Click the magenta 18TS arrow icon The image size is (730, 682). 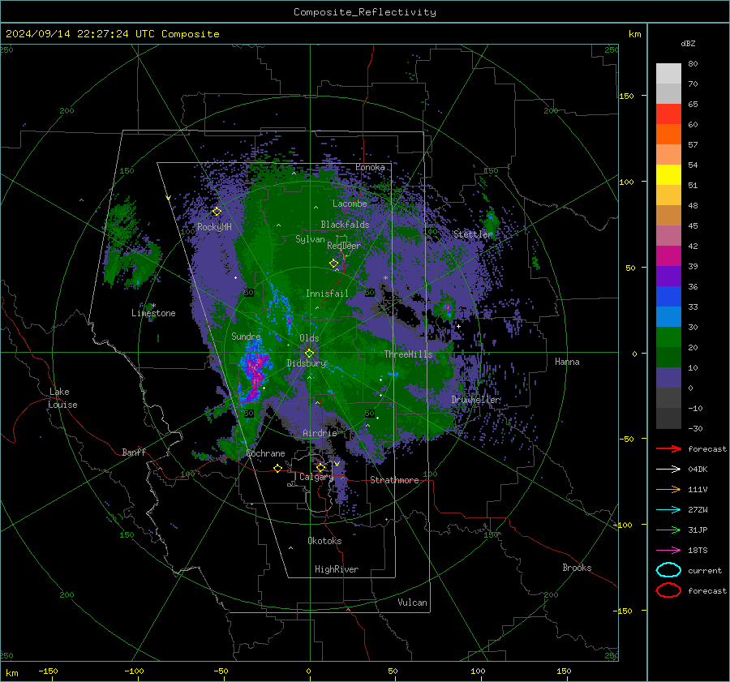click(x=668, y=551)
